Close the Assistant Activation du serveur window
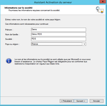107x106 pixels. [x=103, y=2]
